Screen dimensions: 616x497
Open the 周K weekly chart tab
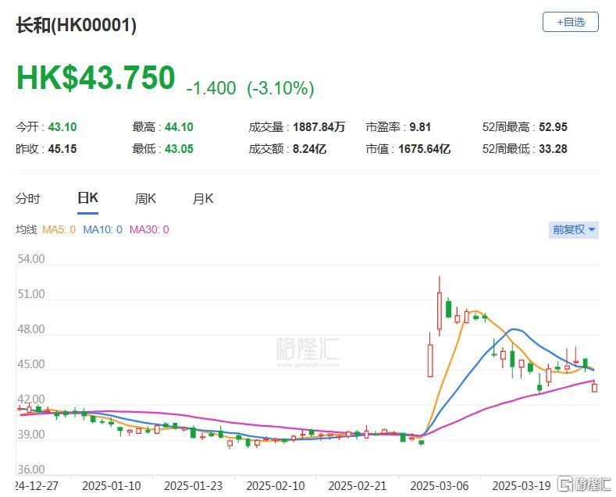[145, 199]
